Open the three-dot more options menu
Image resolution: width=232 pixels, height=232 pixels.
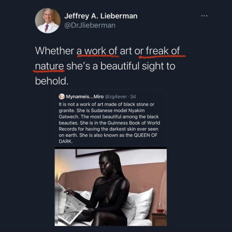204,16
